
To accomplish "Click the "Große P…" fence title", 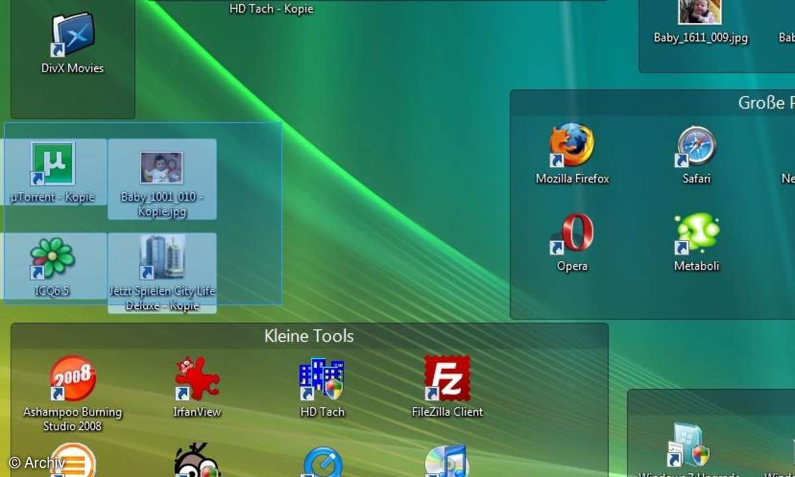I will (767, 103).
